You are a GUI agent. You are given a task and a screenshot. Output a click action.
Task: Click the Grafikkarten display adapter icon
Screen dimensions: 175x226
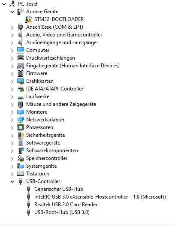point(21,81)
